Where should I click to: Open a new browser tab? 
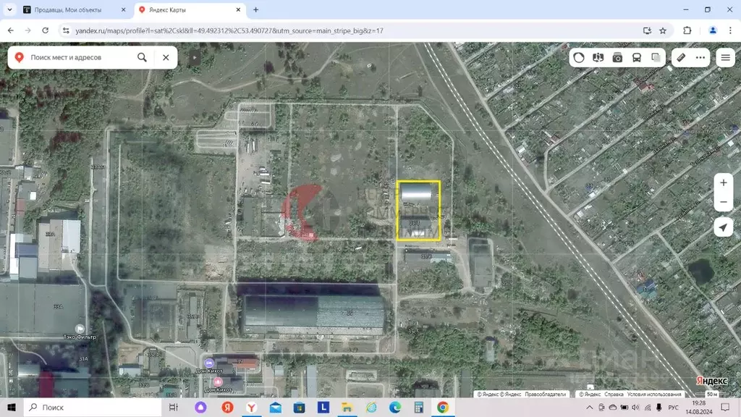(x=255, y=9)
